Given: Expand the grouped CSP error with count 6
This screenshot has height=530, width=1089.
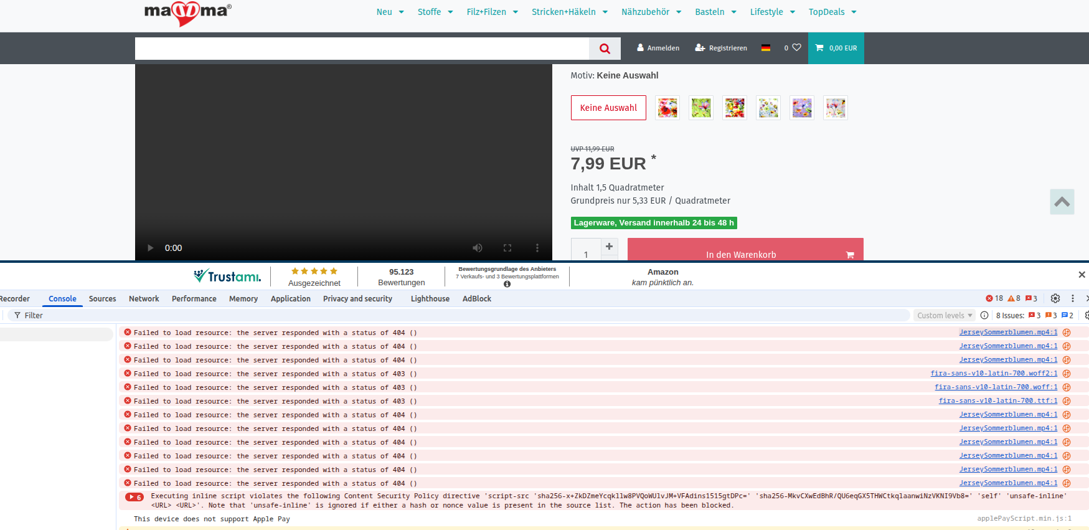Looking at the screenshot, I should click(134, 497).
